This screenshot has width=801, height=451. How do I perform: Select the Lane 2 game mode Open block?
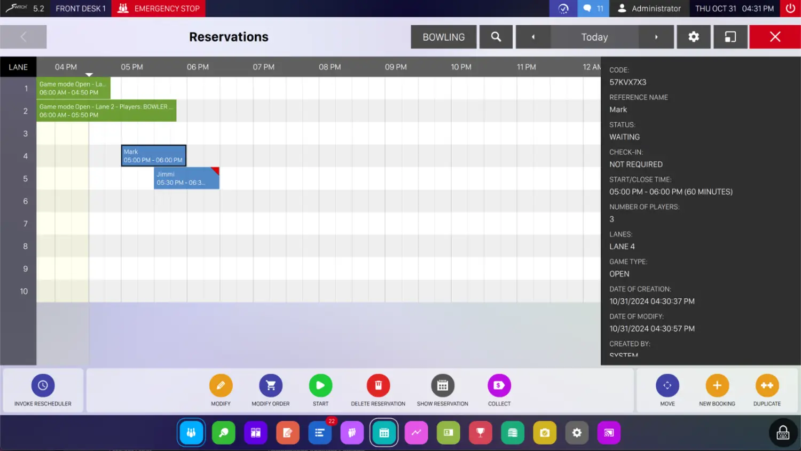click(x=106, y=110)
